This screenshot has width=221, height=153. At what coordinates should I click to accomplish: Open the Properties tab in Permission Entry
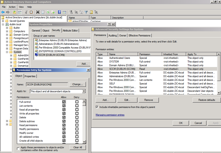pos(30,76)
